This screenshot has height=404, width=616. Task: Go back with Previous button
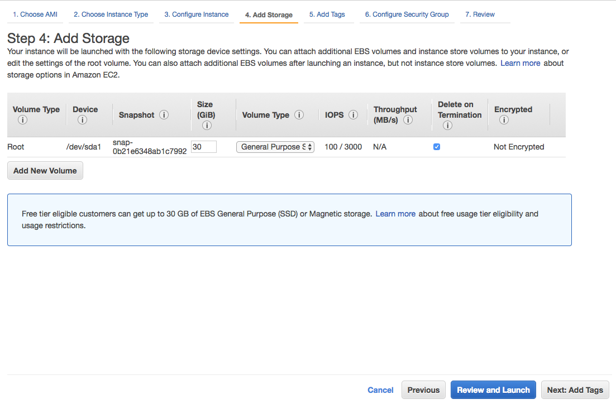tap(423, 390)
